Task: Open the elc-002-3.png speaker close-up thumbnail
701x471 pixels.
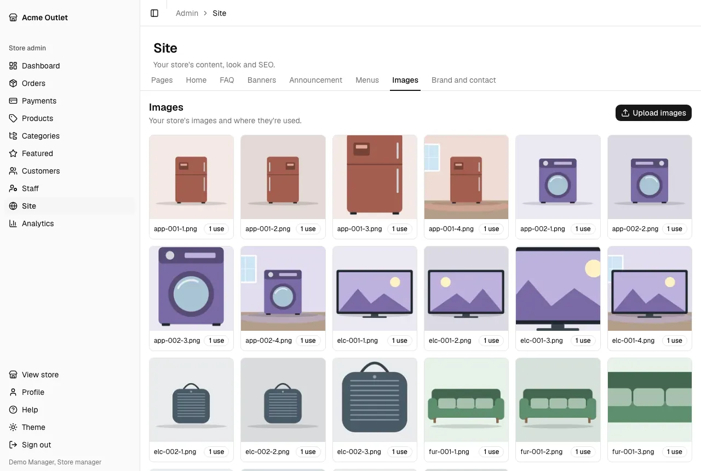Action: [375, 400]
